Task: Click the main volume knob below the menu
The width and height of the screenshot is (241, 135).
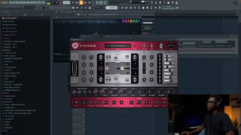Action: (38, 7)
